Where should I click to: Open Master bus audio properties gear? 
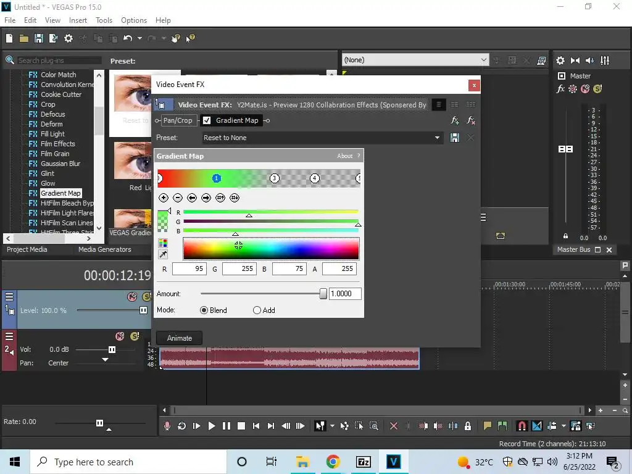(x=560, y=60)
